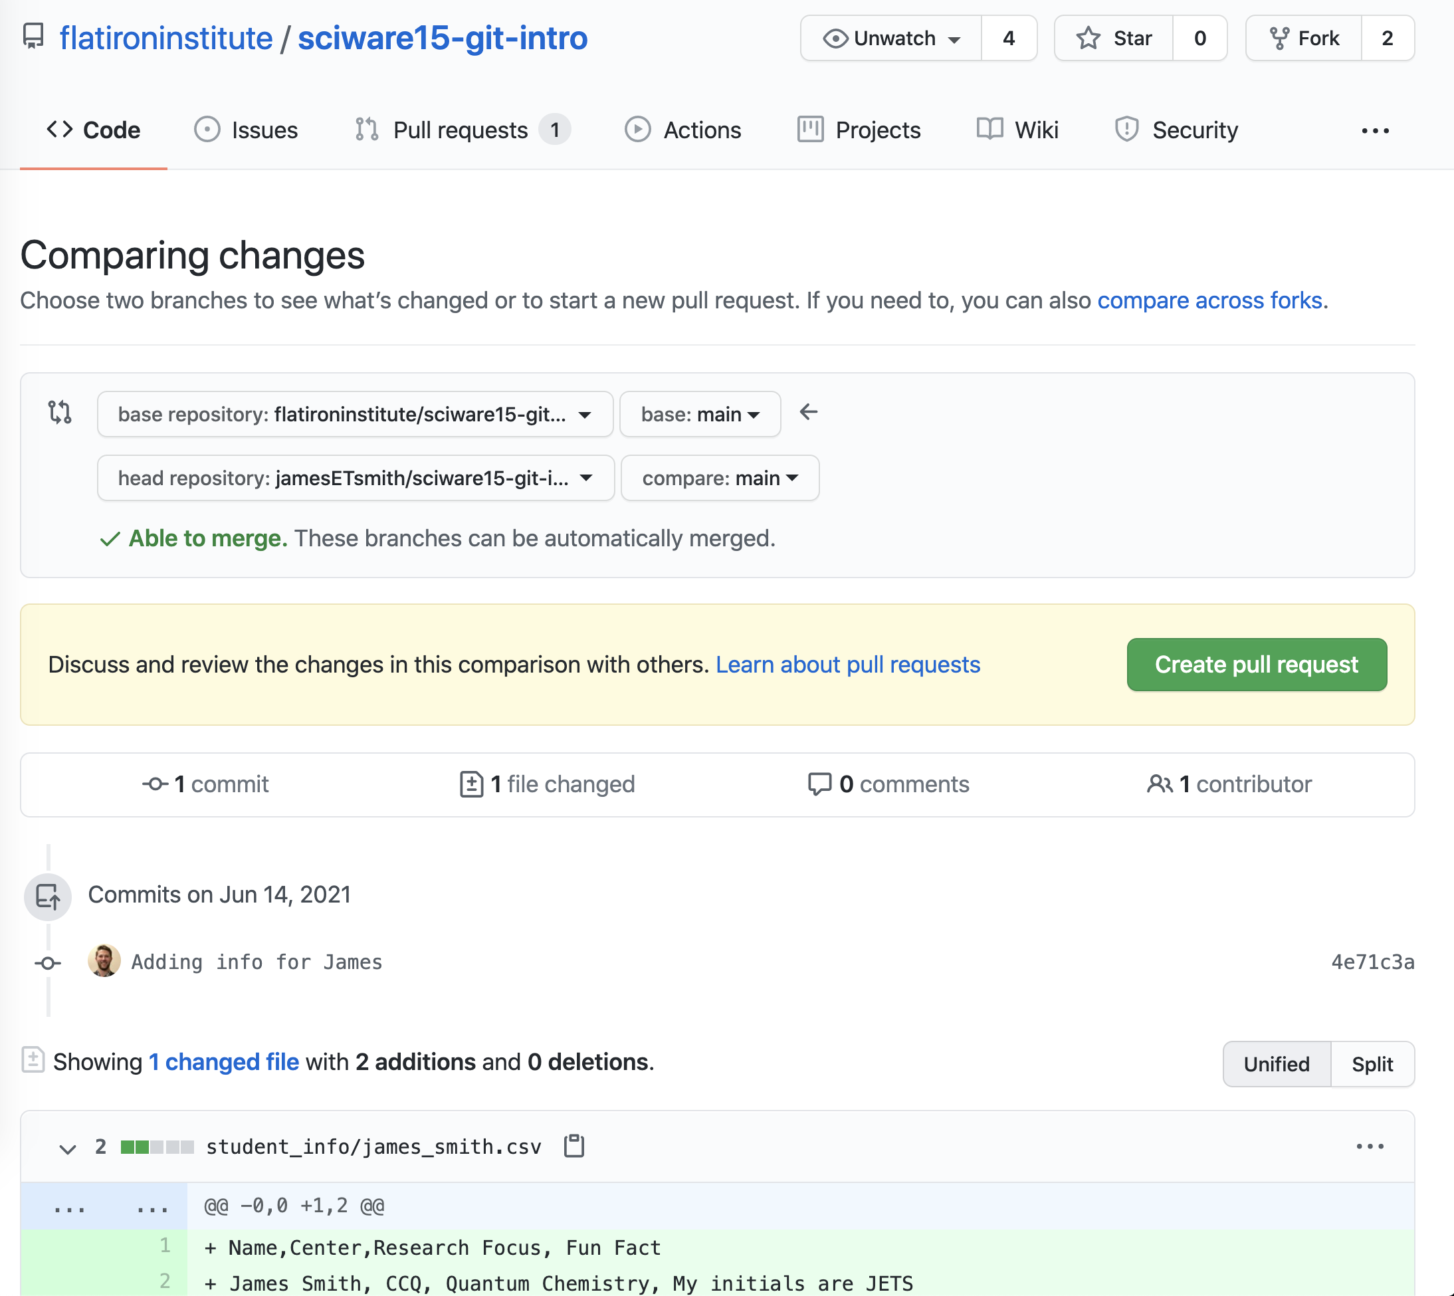Open commit hash 4e71c3a

click(1373, 962)
